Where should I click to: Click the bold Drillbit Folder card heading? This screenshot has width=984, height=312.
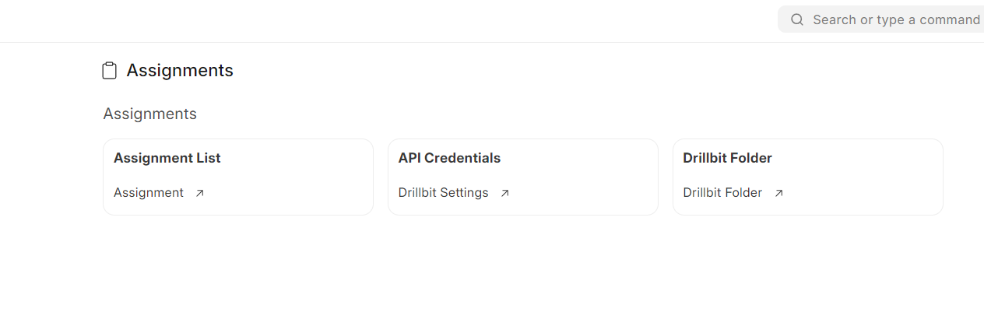pyautogui.click(x=727, y=158)
